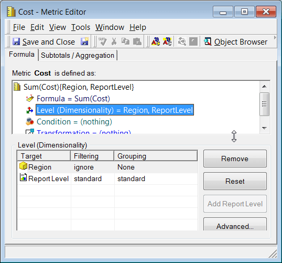Switch to Subtotals / Aggregation tab

coord(78,55)
